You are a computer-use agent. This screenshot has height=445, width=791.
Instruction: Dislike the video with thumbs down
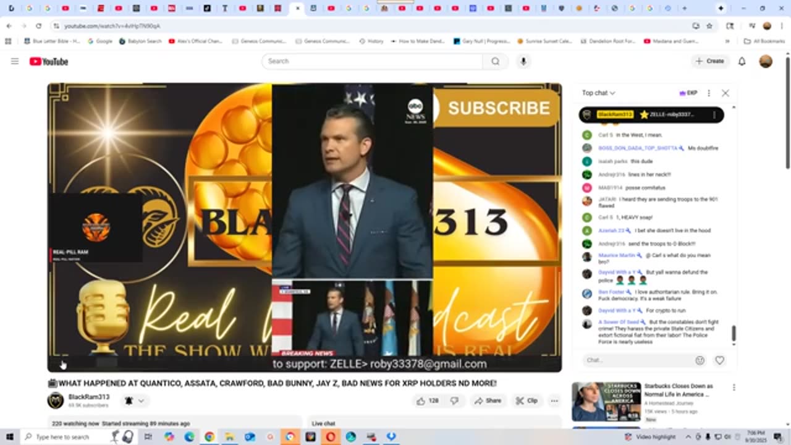pyautogui.click(x=454, y=400)
